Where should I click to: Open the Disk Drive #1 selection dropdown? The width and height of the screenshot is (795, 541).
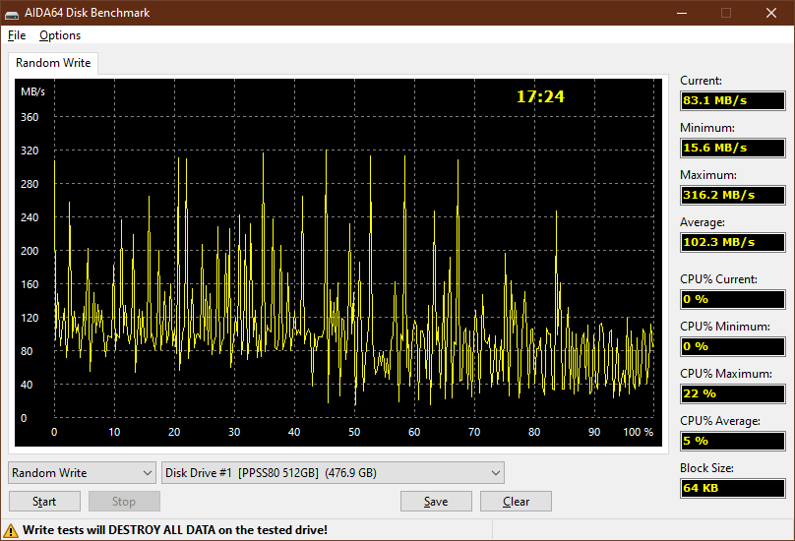pyautogui.click(x=333, y=473)
